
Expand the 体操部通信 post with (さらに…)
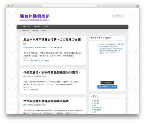tap(28, 87)
